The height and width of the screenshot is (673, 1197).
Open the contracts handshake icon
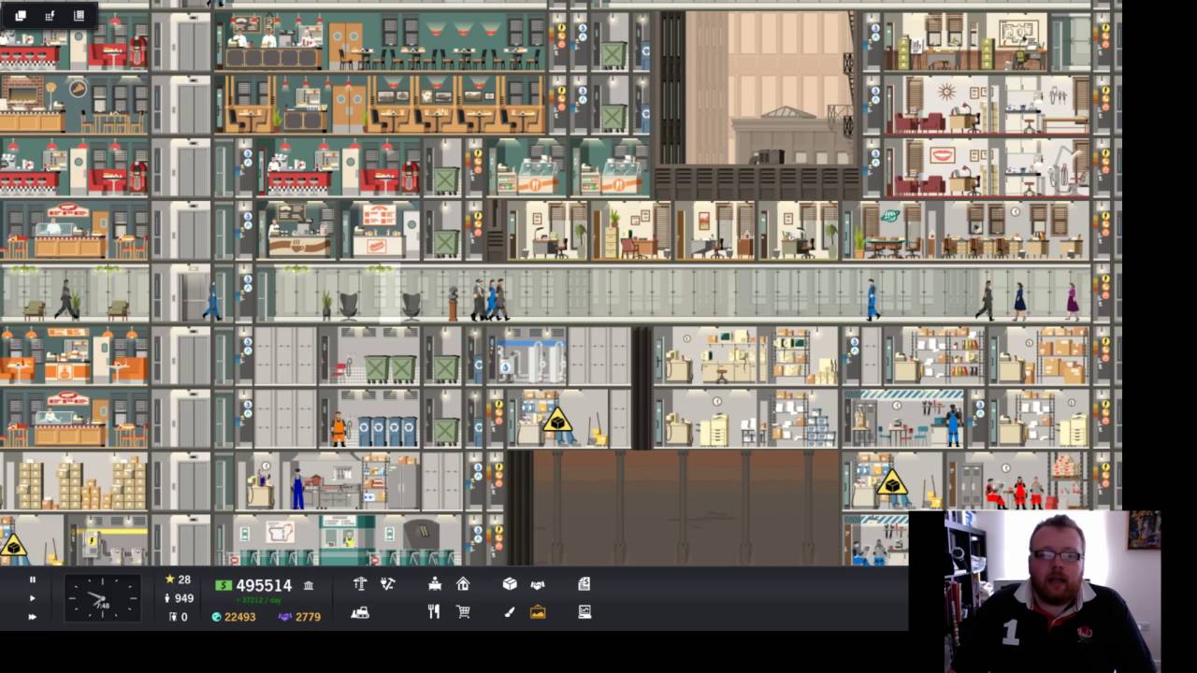coord(538,584)
